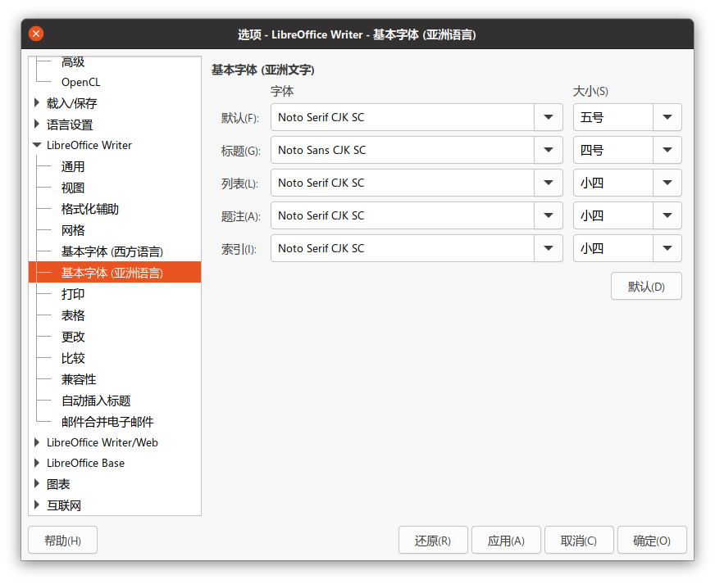Viewport: 715px width, 584px height.
Task: Expand the 载入/保存 tree node
Action: point(37,103)
